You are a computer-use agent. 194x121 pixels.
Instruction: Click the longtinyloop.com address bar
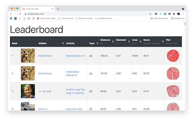click(87, 14)
